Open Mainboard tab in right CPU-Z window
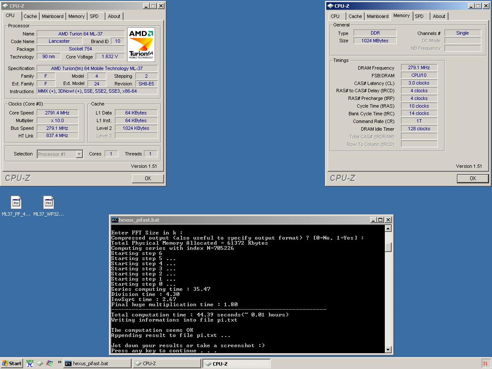Viewport: 492px width, 369px height. (x=378, y=16)
